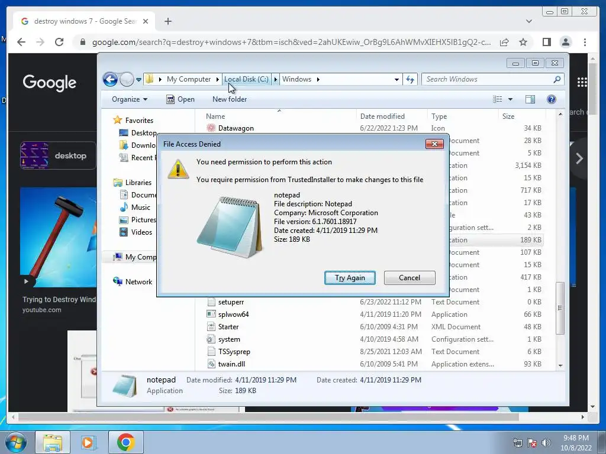The width and height of the screenshot is (606, 454).
Task: Open Chrome three-dot menu
Action: tap(585, 42)
